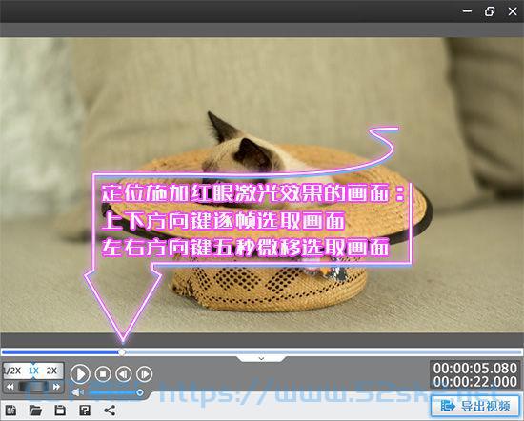Click the fast-forward double-arrow button
The image size is (524, 421).
56,387
